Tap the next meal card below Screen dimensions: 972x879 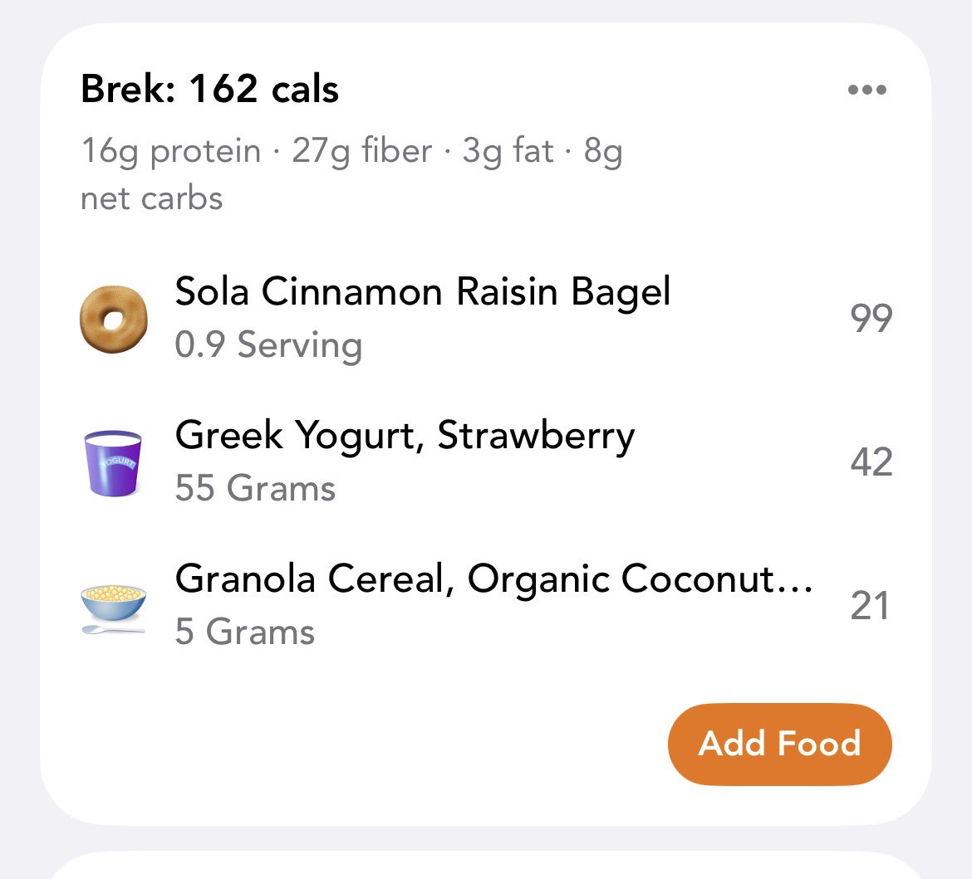pyautogui.click(x=486, y=865)
